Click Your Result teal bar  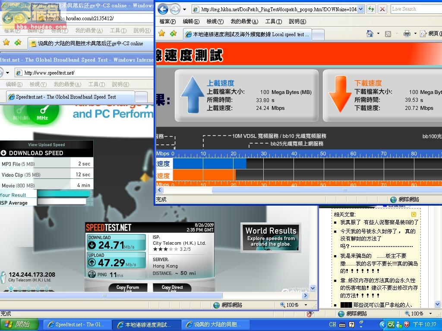[x=63, y=194]
